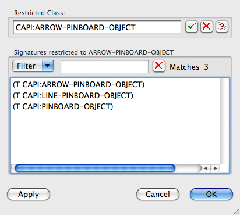This screenshot has width=240, height=215.
Task: Click the Filter label button
Action: click(x=27, y=66)
